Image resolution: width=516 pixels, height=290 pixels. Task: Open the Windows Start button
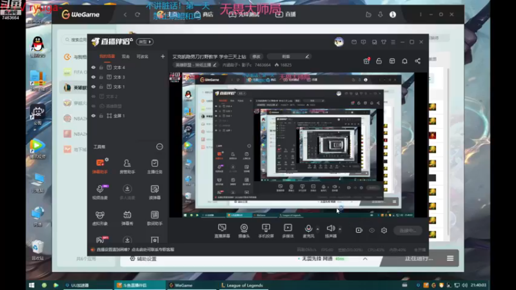tap(32, 285)
